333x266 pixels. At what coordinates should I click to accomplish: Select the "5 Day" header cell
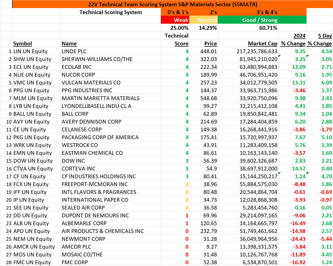click(320, 36)
